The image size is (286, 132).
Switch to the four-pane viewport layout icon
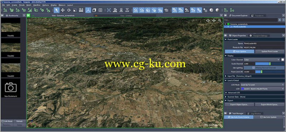[100, 10]
